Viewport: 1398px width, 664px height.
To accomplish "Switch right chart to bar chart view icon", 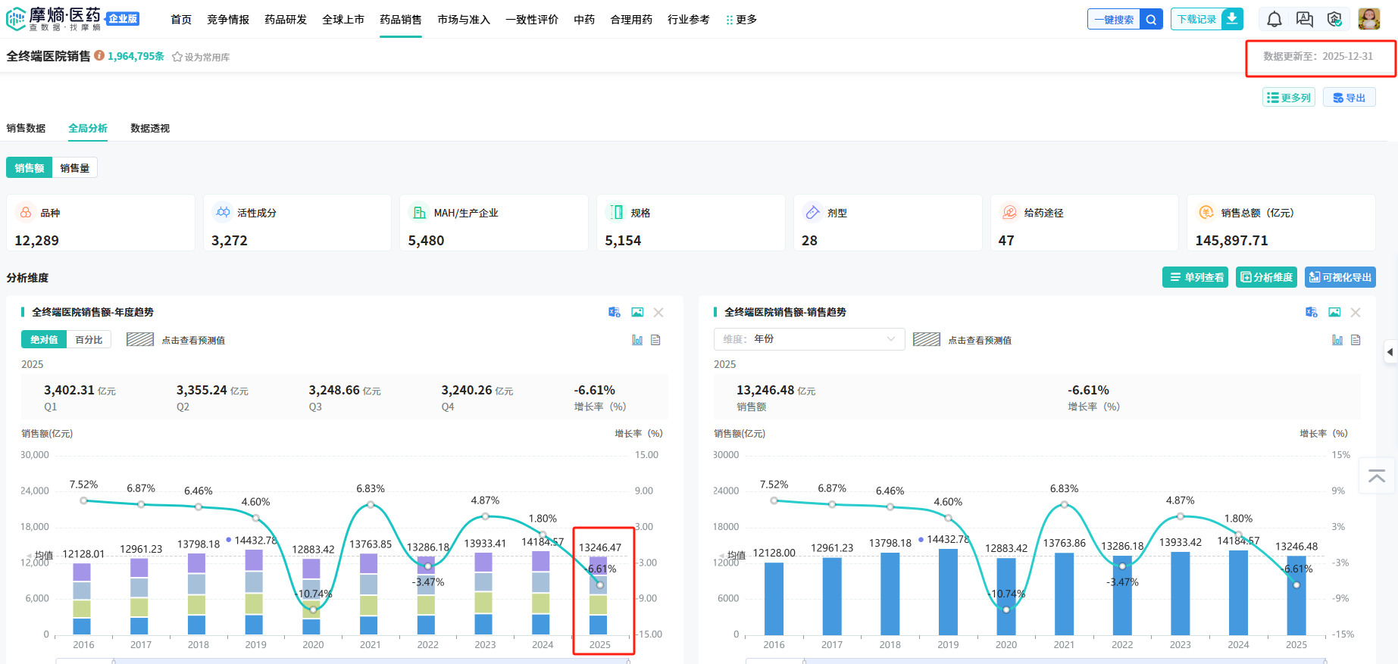I will (1337, 340).
